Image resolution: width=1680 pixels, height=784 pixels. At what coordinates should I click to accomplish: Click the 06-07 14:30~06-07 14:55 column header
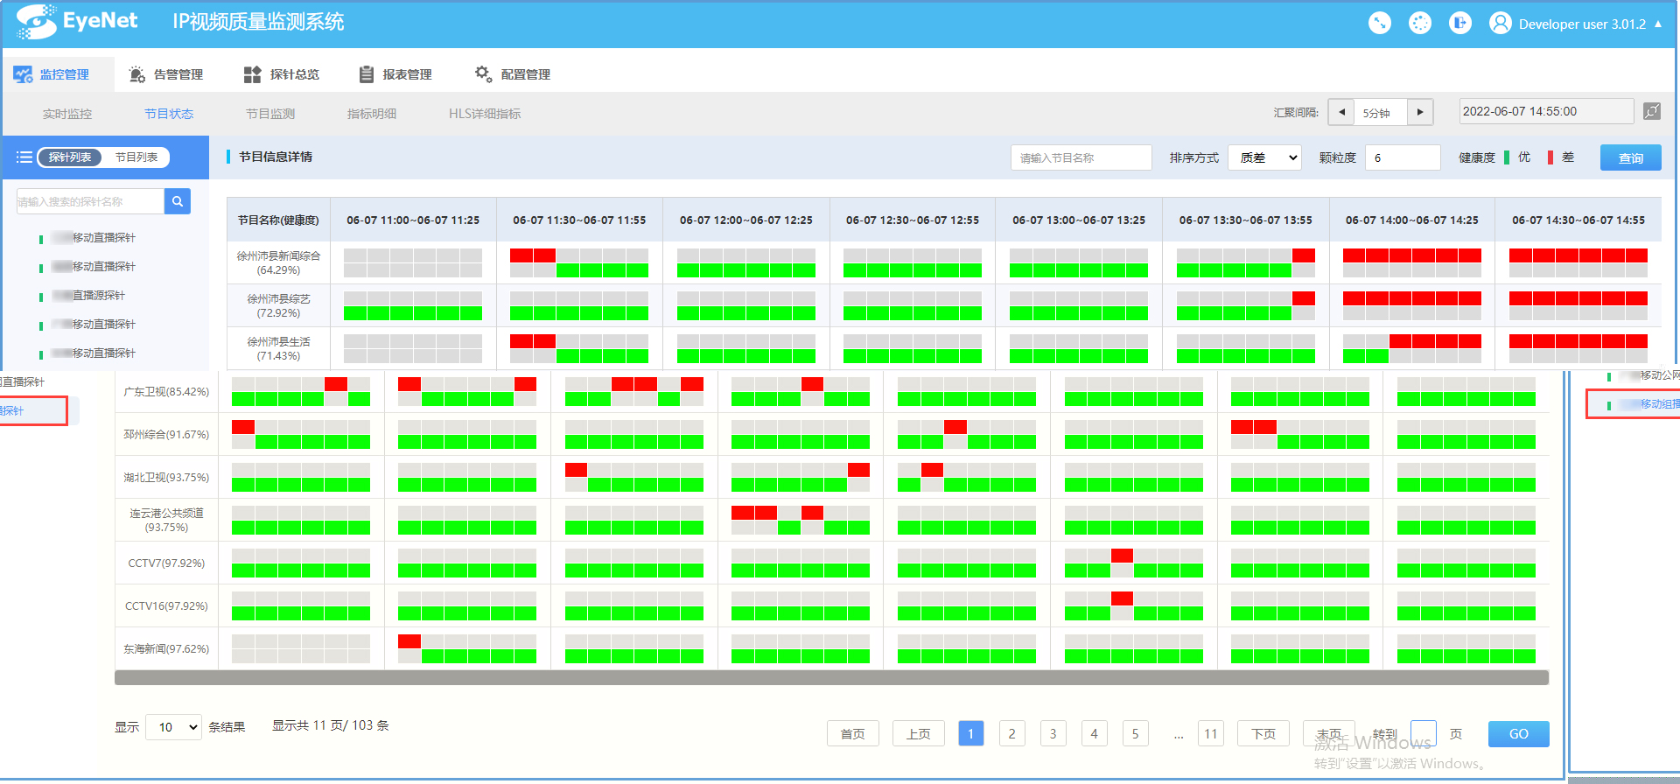point(1578,220)
